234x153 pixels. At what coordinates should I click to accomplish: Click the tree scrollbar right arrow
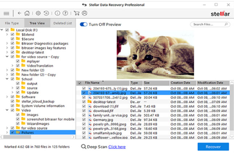coord(73,137)
